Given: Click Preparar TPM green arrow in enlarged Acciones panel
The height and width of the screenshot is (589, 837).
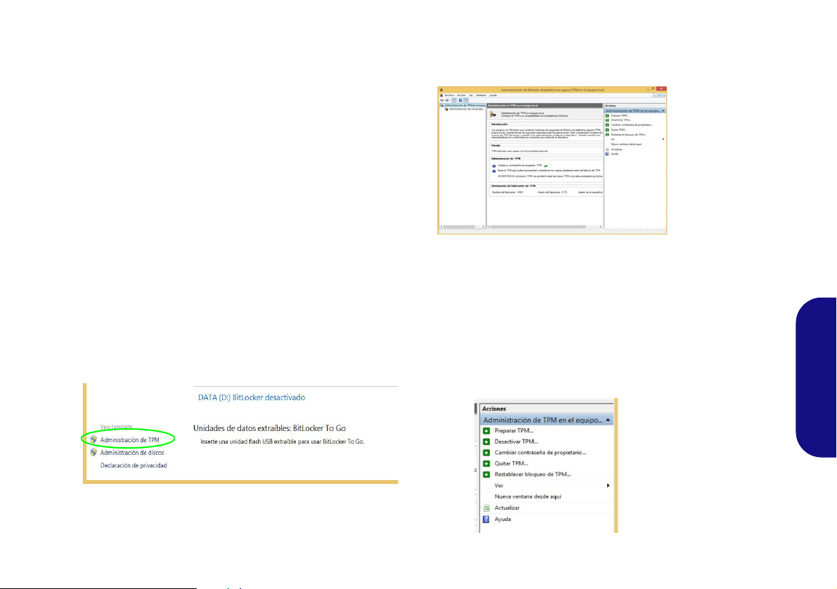Looking at the screenshot, I should point(486,430).
